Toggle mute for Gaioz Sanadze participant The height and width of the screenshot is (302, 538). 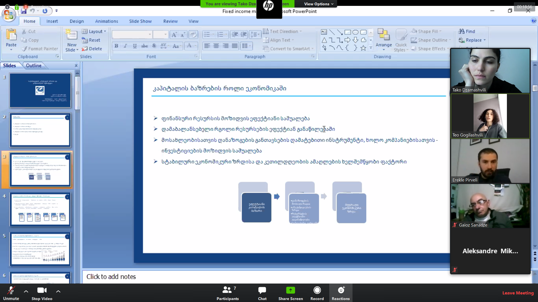point(456,224)
